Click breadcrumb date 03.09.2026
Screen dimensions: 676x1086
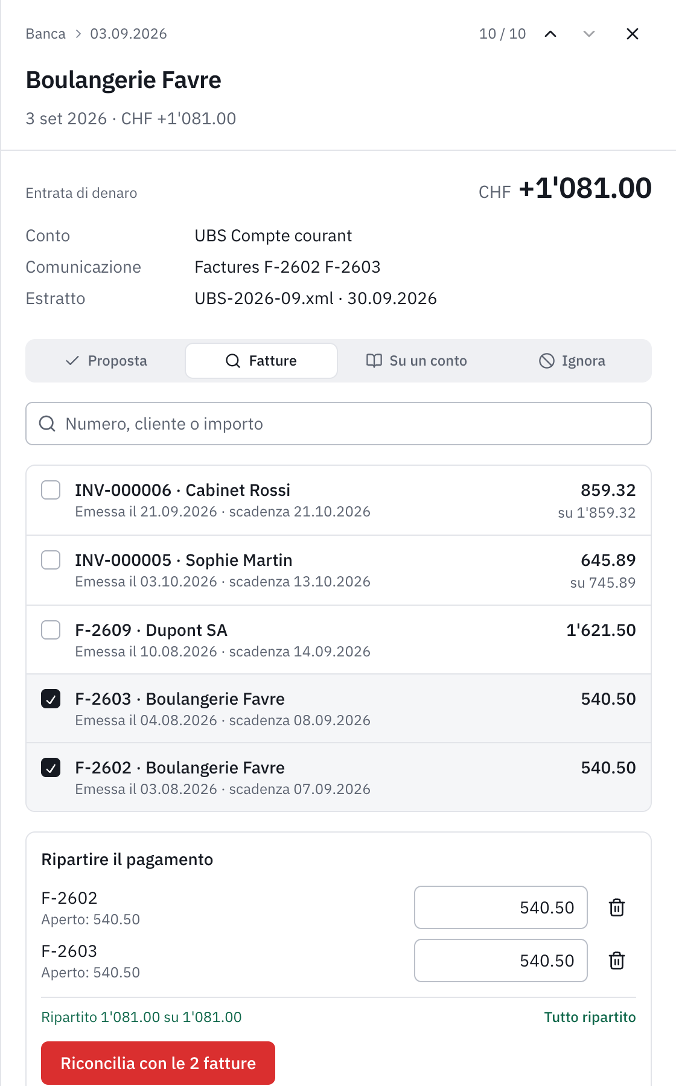tap(129, 34)
